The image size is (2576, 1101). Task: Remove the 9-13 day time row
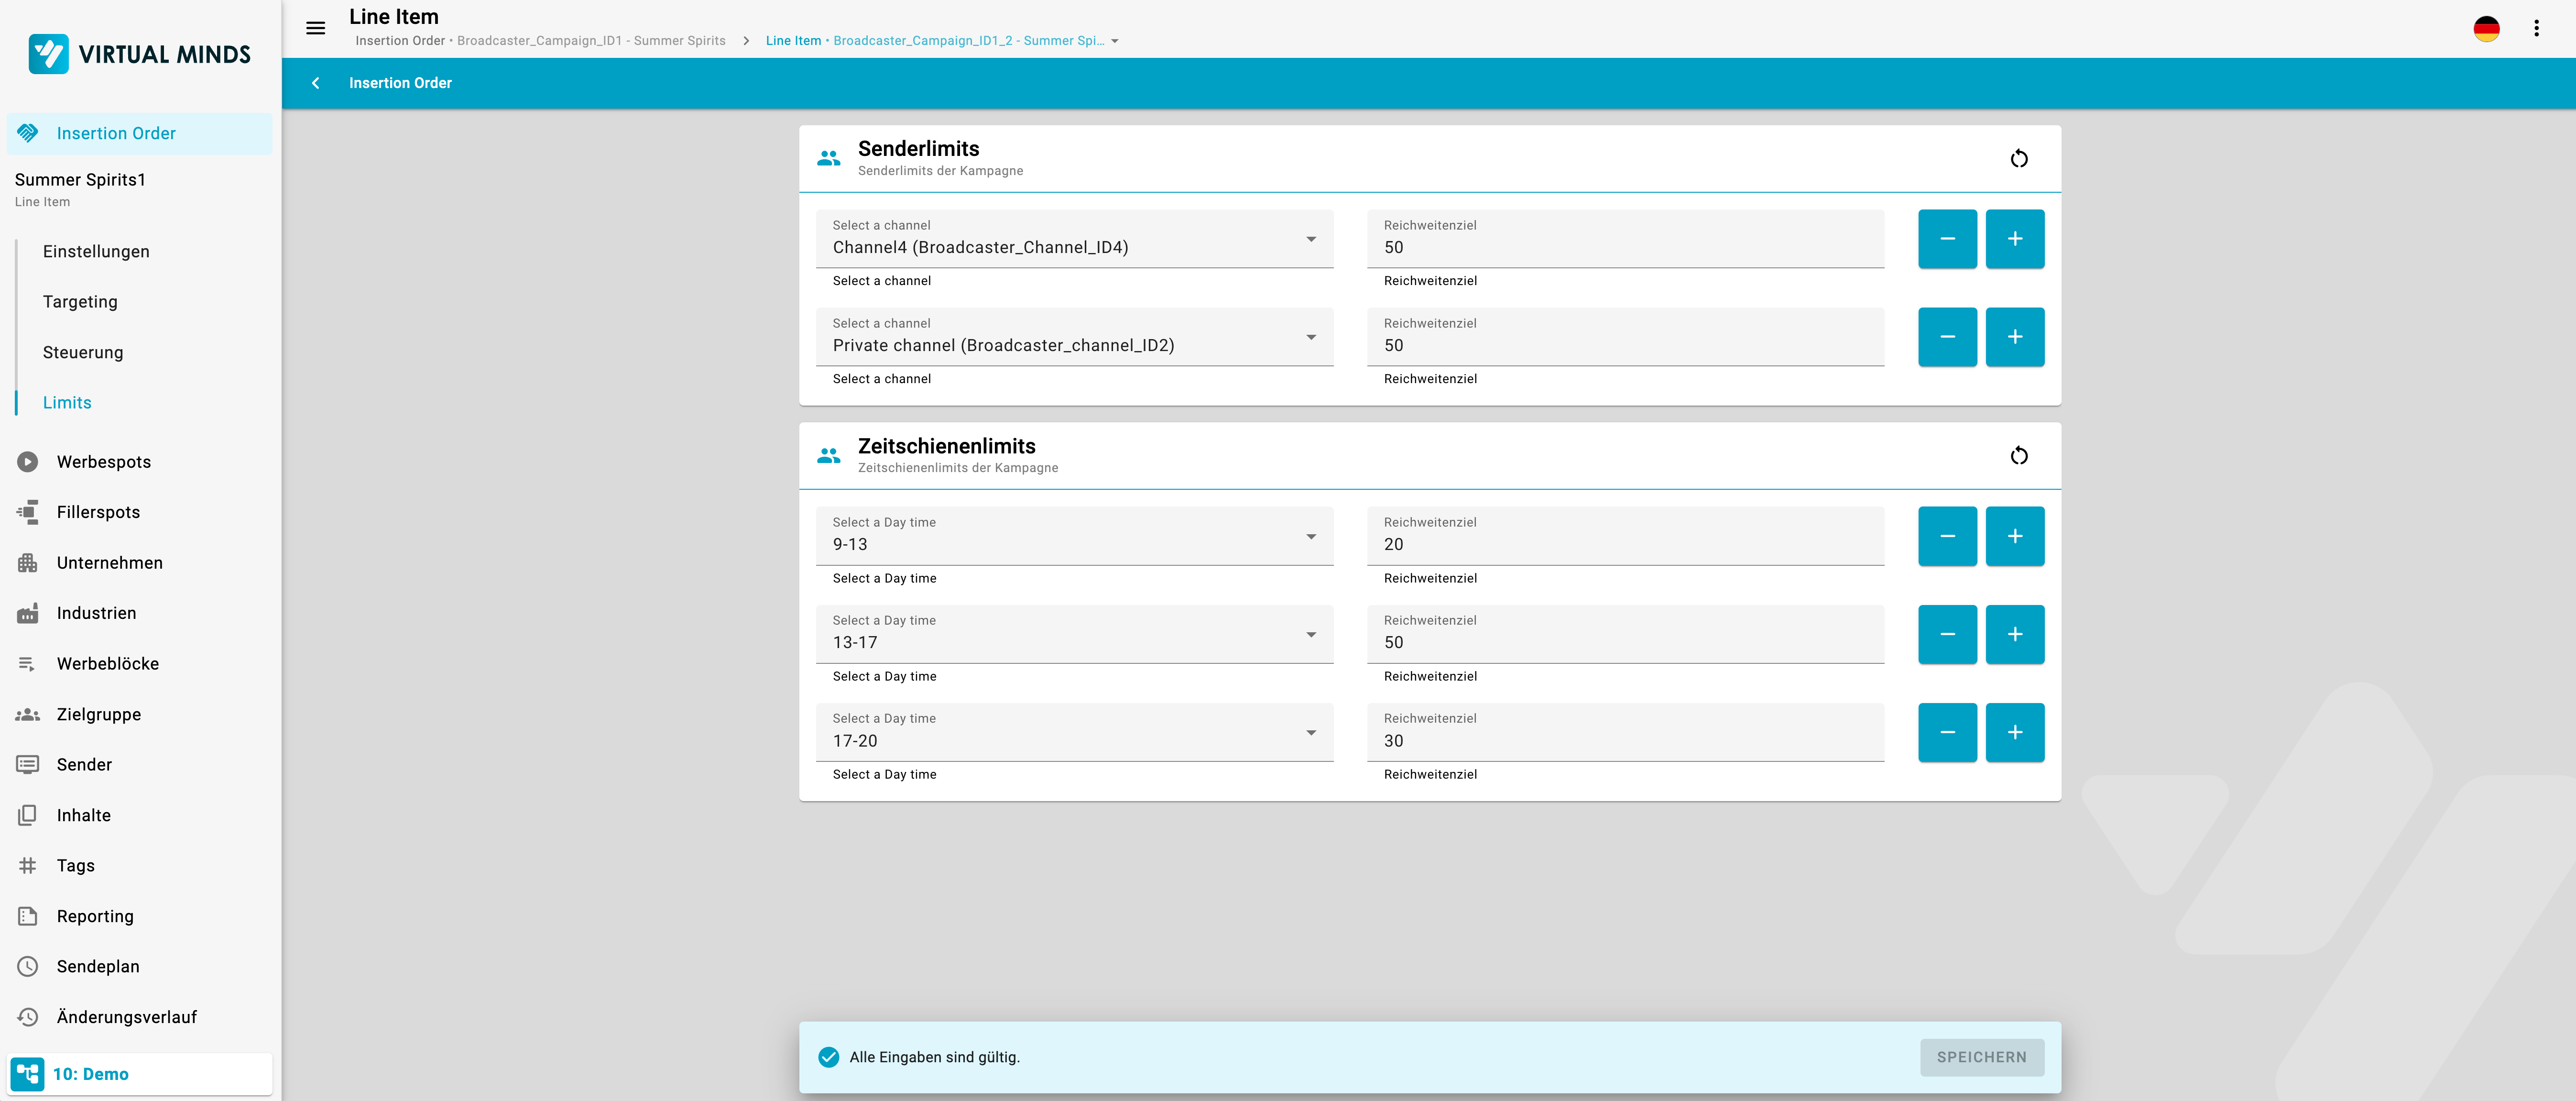[x=1946, y=536]
